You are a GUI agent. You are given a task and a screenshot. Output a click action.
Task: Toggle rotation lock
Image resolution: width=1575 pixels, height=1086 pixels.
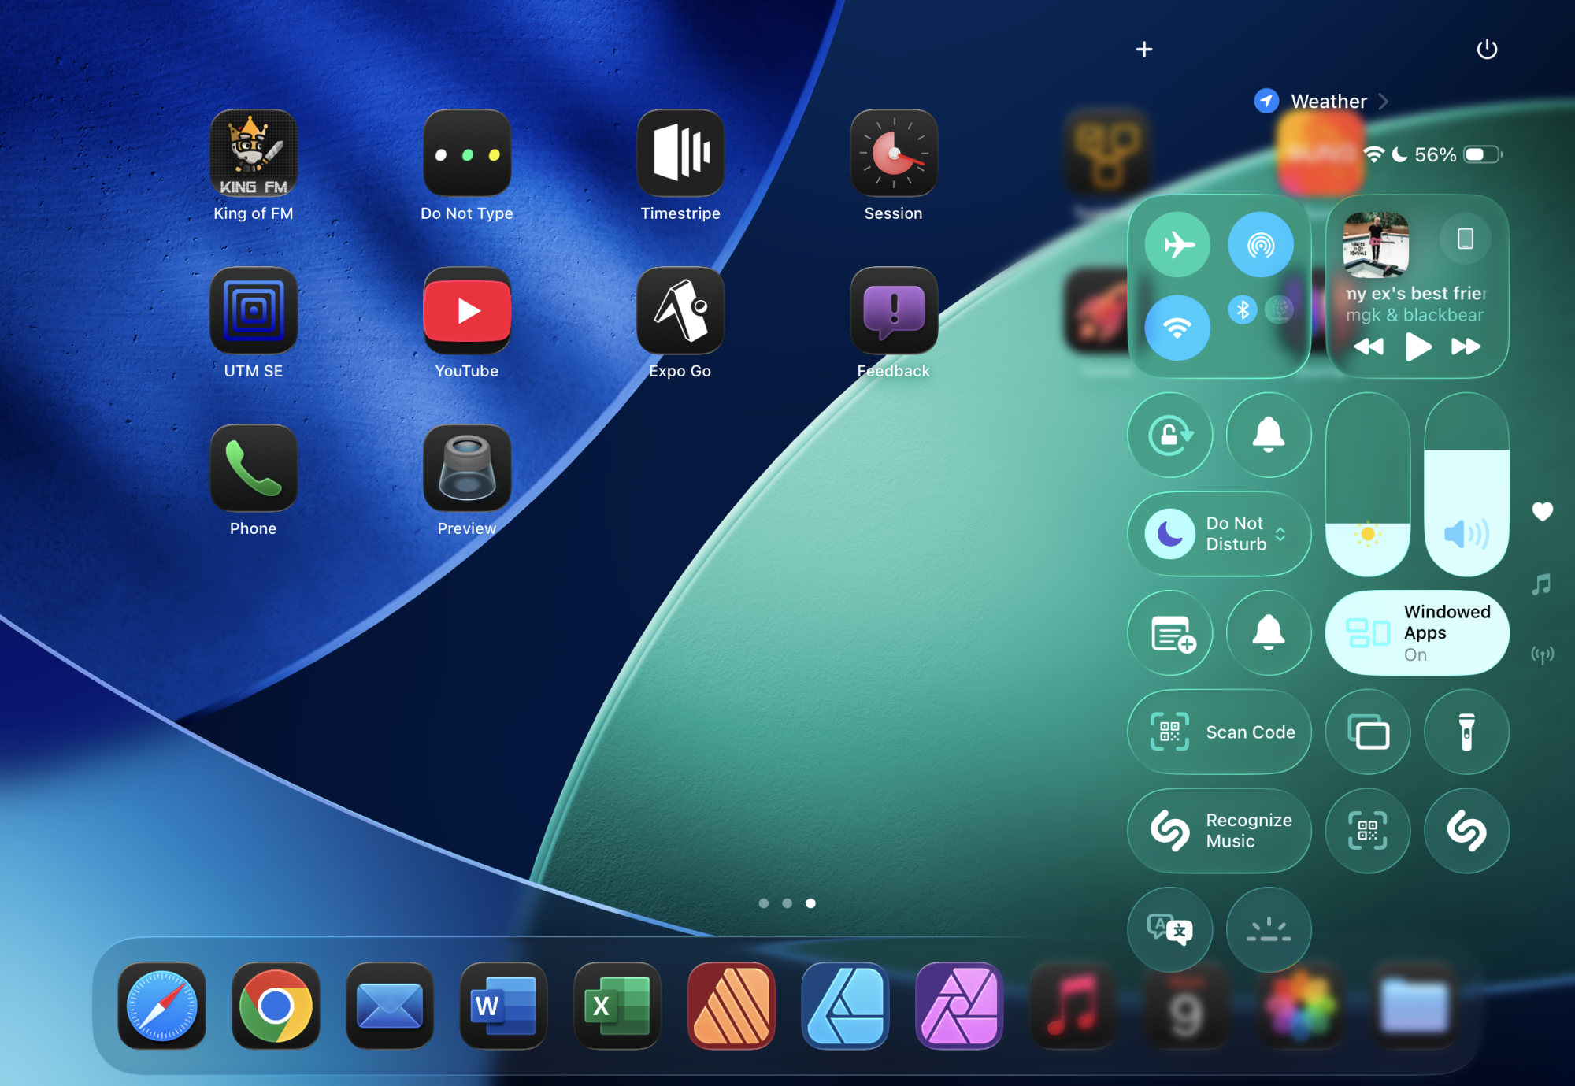tap(1169, 435)
